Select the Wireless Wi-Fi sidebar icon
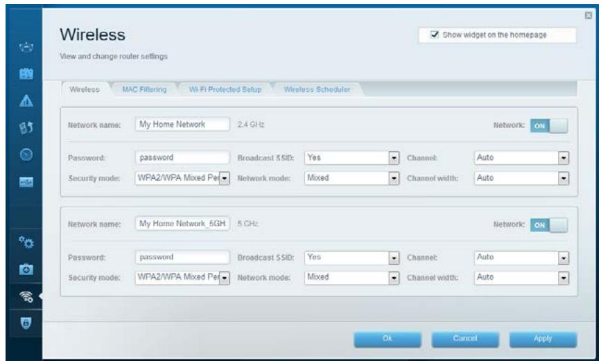The image size is (601, 361). coord(26,297)
